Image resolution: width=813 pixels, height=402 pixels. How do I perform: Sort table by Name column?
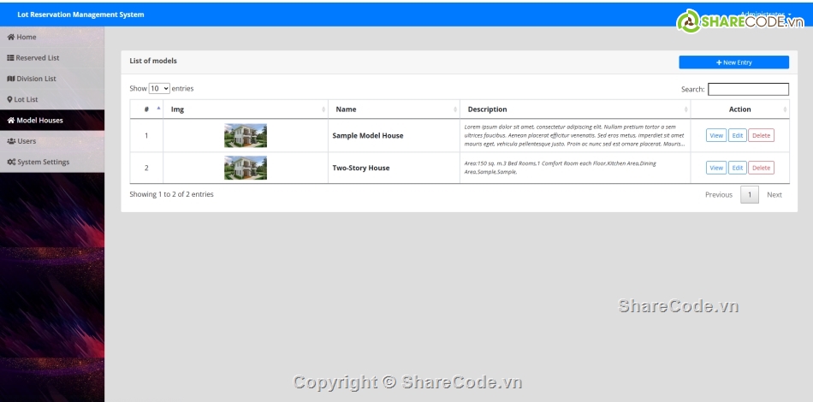click(x=394, y=109)
